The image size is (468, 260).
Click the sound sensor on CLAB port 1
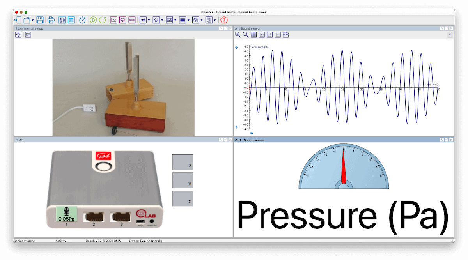[x=67, y=214]
